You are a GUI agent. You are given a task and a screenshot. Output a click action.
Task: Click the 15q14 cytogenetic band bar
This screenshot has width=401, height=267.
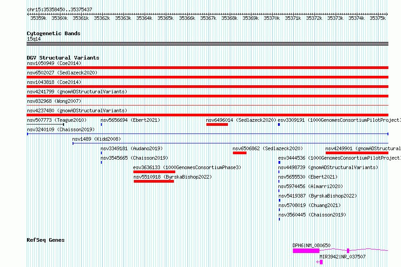coord(208,44)
